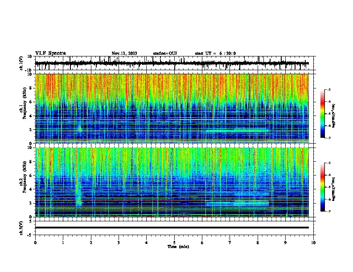
Task: Click the "-3" label on ch.1 colorbar
Action: pos(329,90)
